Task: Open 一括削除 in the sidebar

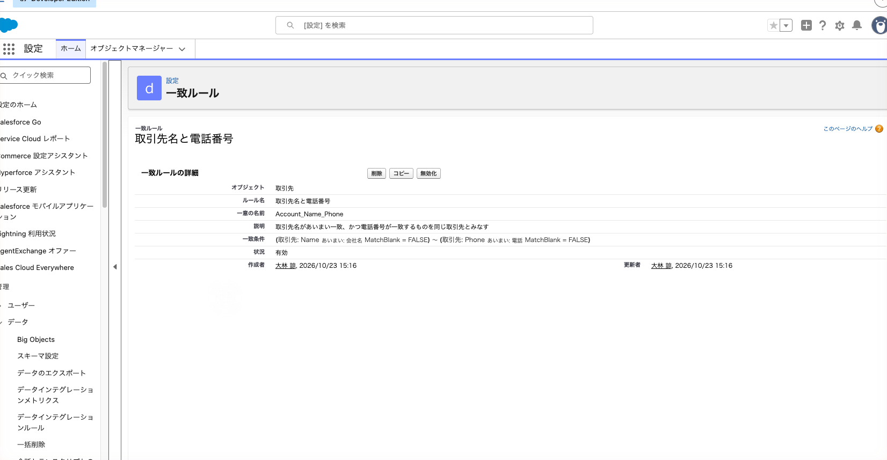Action: [x=31, y=444]
